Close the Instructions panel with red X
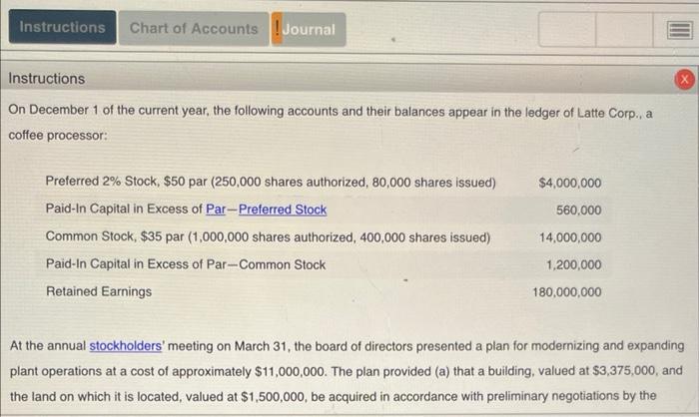The height and width of the screenshot is (417, 699). (x=685, y=80)
